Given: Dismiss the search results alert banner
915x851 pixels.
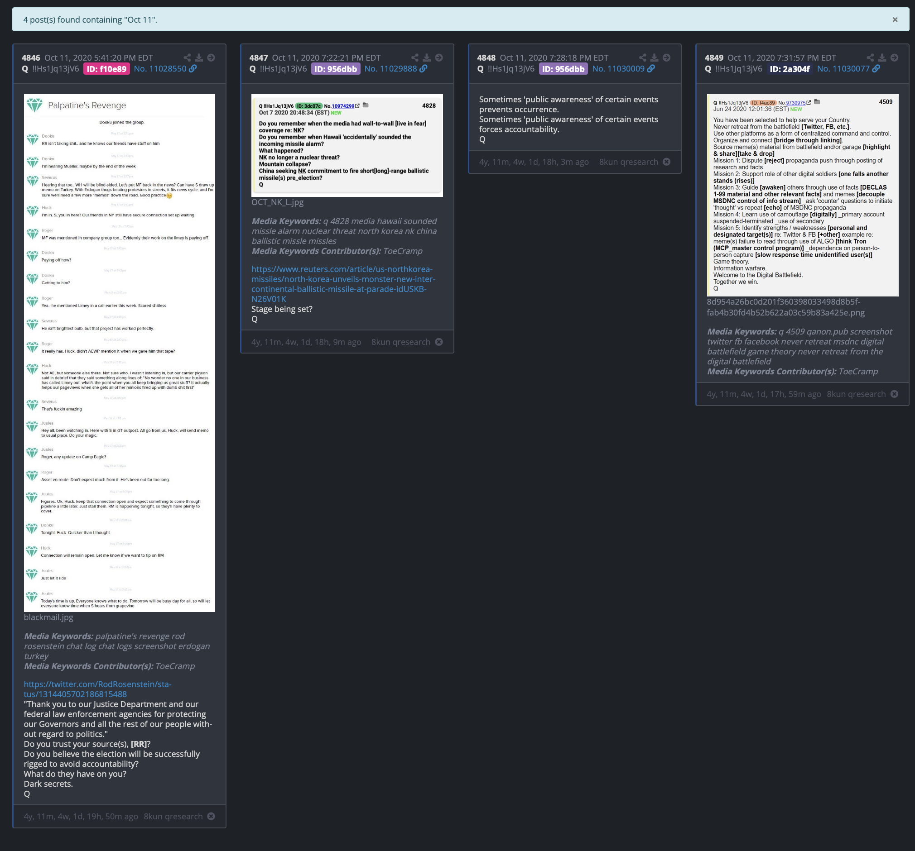Looking at the screenshot, I should [x=895, y=19].
